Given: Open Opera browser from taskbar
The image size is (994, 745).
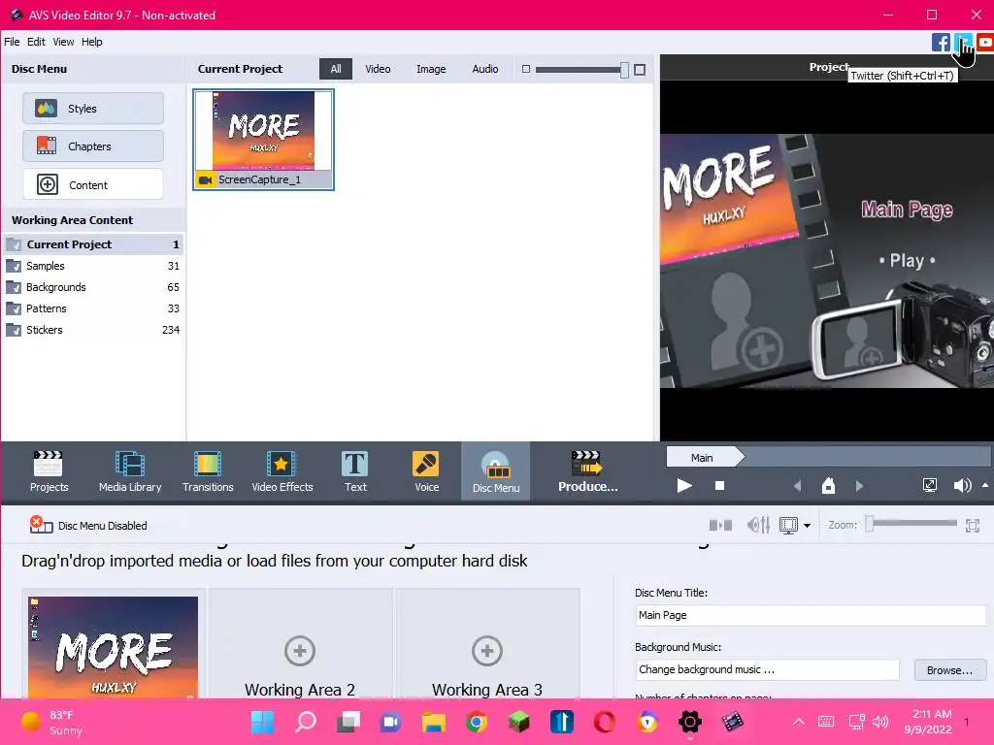Looking at the screenshot, I should pyautogui.click(x=605, y=722).
